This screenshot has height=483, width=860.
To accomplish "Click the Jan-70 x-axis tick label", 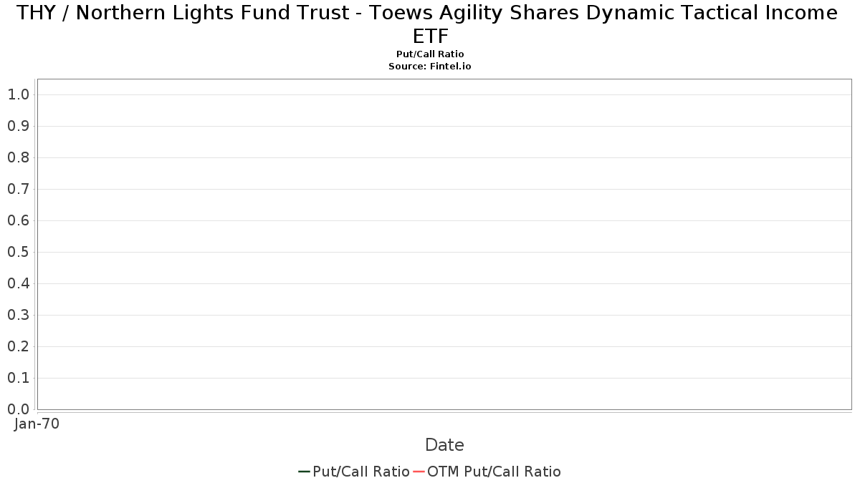I will (37, 424).
